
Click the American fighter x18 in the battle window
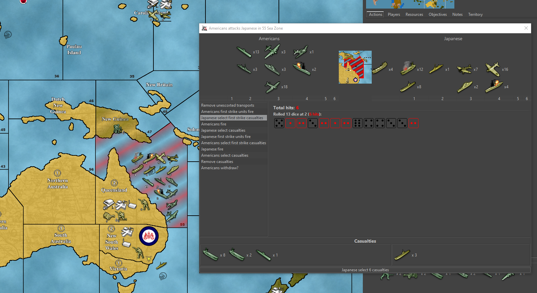point(272,87)
